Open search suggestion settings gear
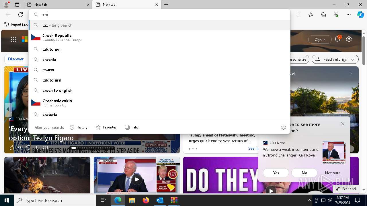This screenshot has width=367, height=206. [284, 127]
